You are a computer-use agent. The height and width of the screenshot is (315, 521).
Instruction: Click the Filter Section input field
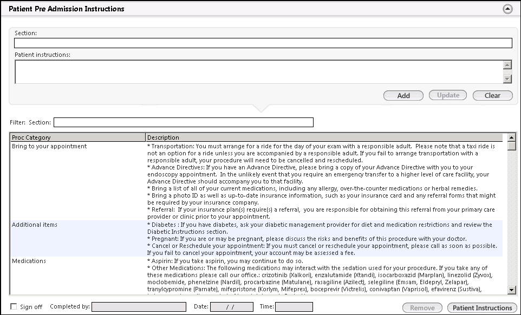pyautogui.click(x=184, y=122)
